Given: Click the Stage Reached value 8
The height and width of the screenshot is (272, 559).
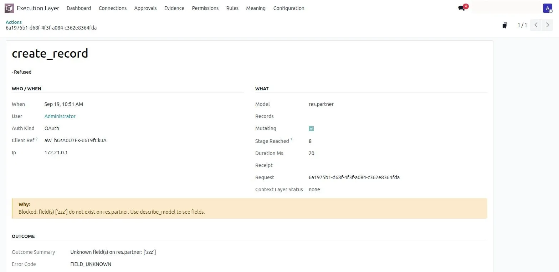Looking at the screenshot, I should coord(310,141).
